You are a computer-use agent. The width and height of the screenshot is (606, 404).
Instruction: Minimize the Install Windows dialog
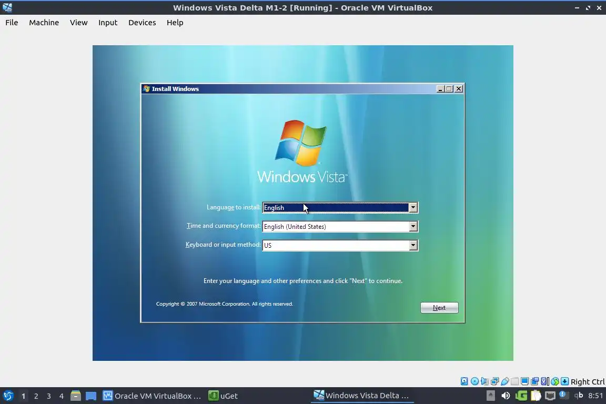point(440,89)
